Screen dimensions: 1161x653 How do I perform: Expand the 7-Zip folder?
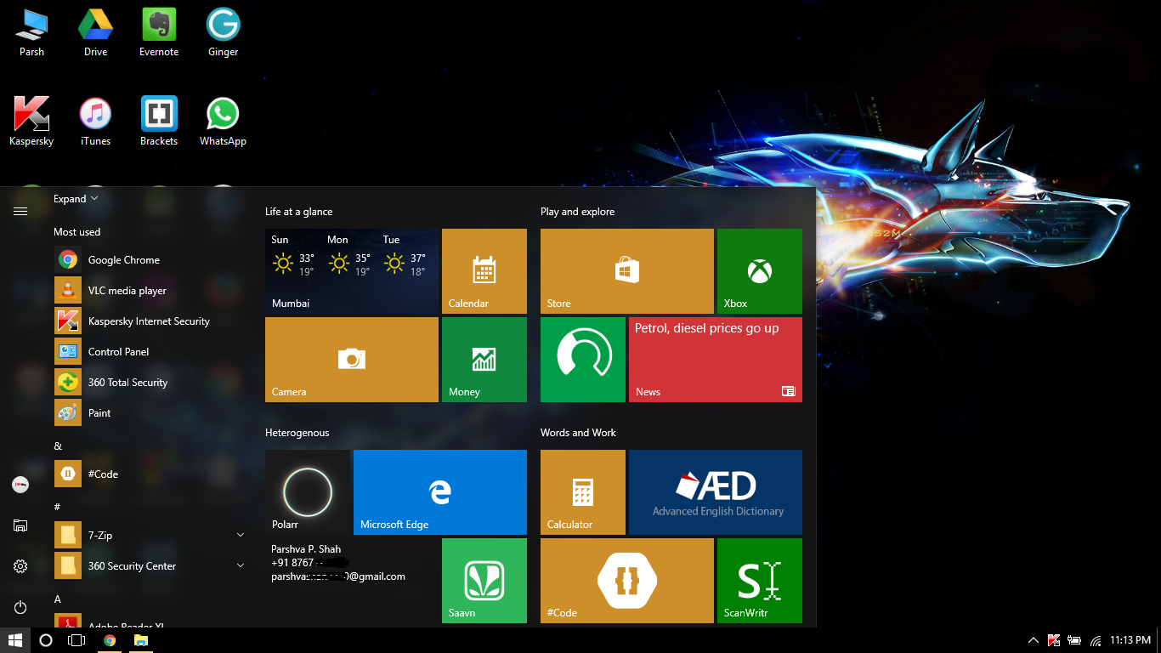pos(241,535)
